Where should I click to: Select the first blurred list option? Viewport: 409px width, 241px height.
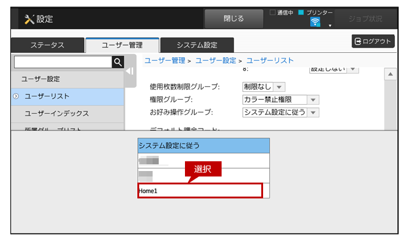point(203,161)
